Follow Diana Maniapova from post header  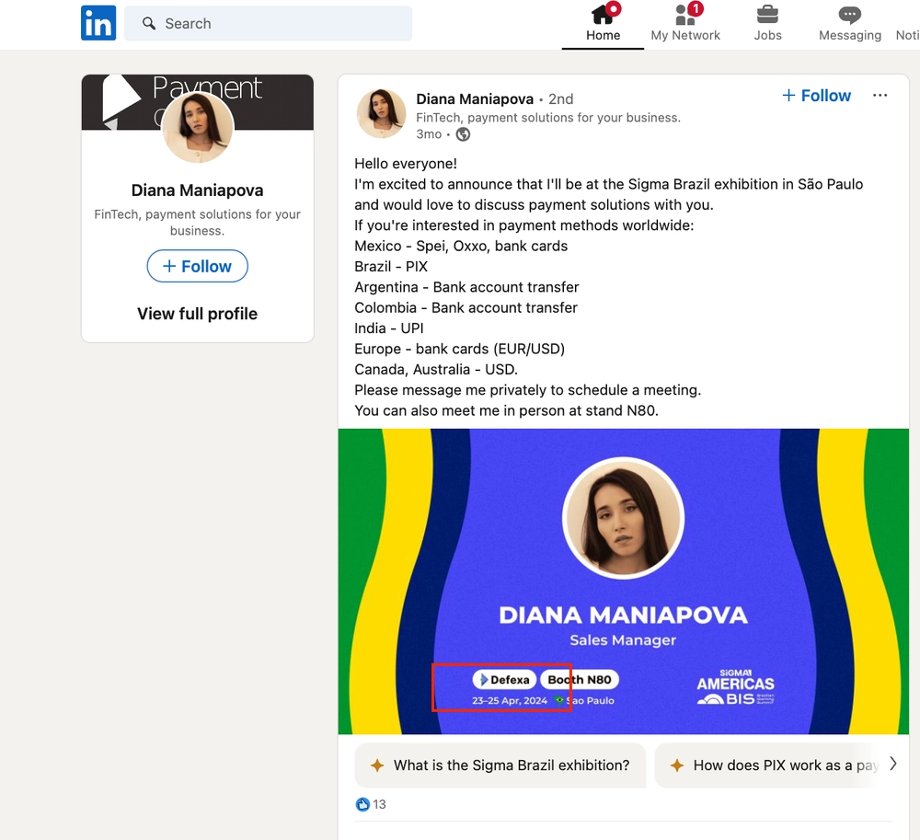tap(816, 96)
